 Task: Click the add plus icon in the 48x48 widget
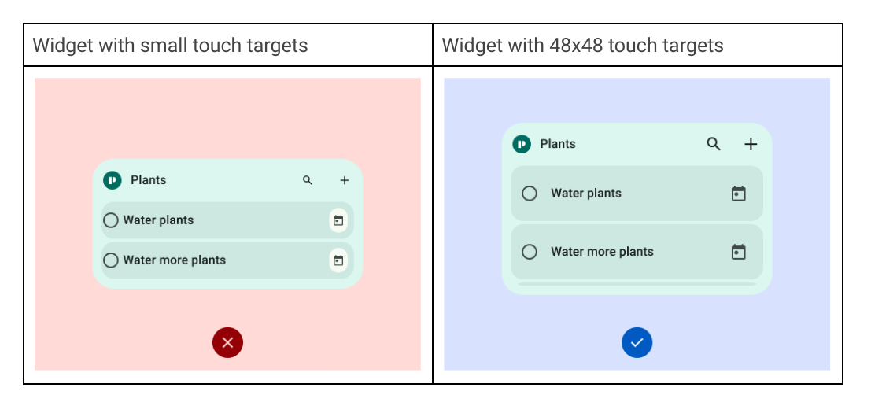(751, 144)
